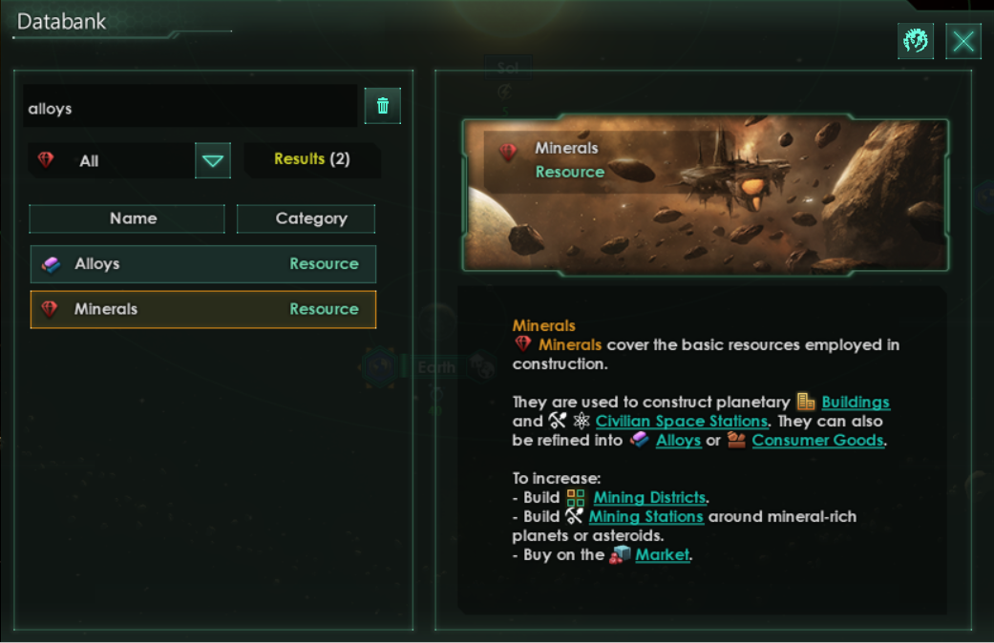Expand the All category filter dropdown arrow
This screenshot has height=643, width=994.
coord(212,161)
